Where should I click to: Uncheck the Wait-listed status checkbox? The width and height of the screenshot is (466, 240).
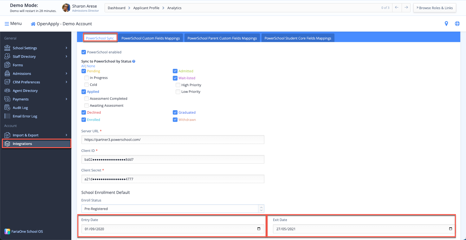point(175,78)
